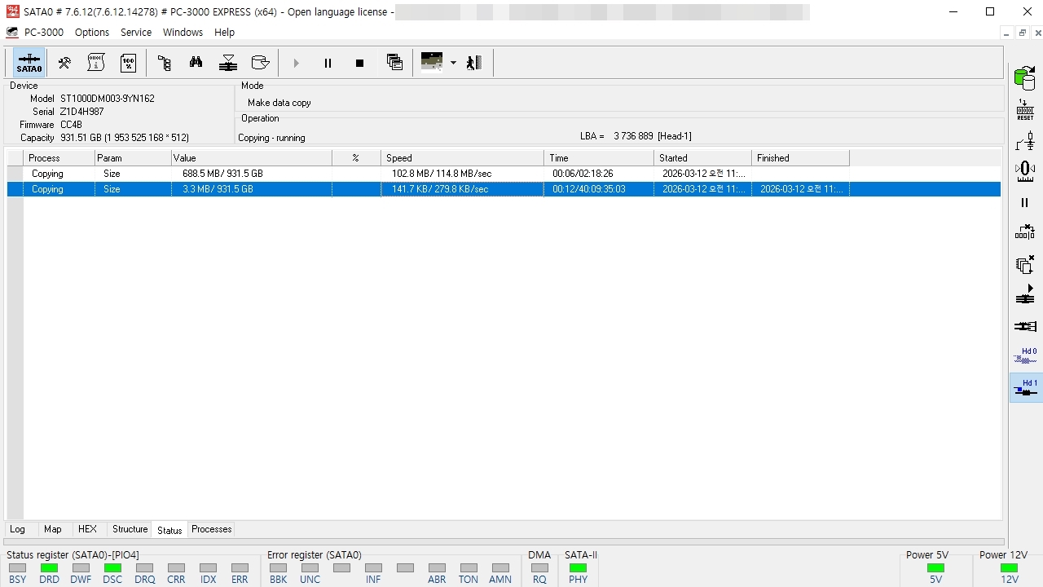
Task: Click the green disk copy icon in sidebar
Action: point(1025,78)
